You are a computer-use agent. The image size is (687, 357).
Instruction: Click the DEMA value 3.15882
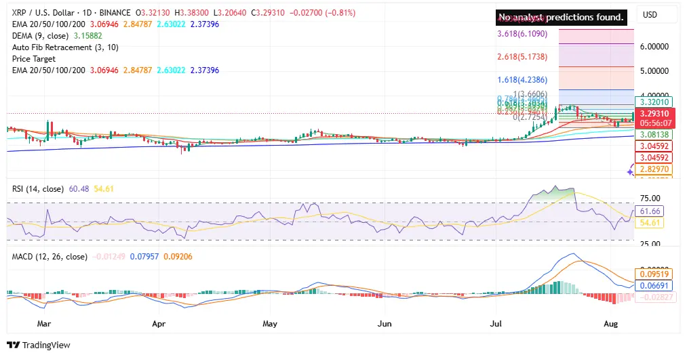87,36
